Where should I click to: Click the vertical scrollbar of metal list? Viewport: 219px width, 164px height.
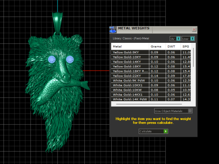pos(193,57)
